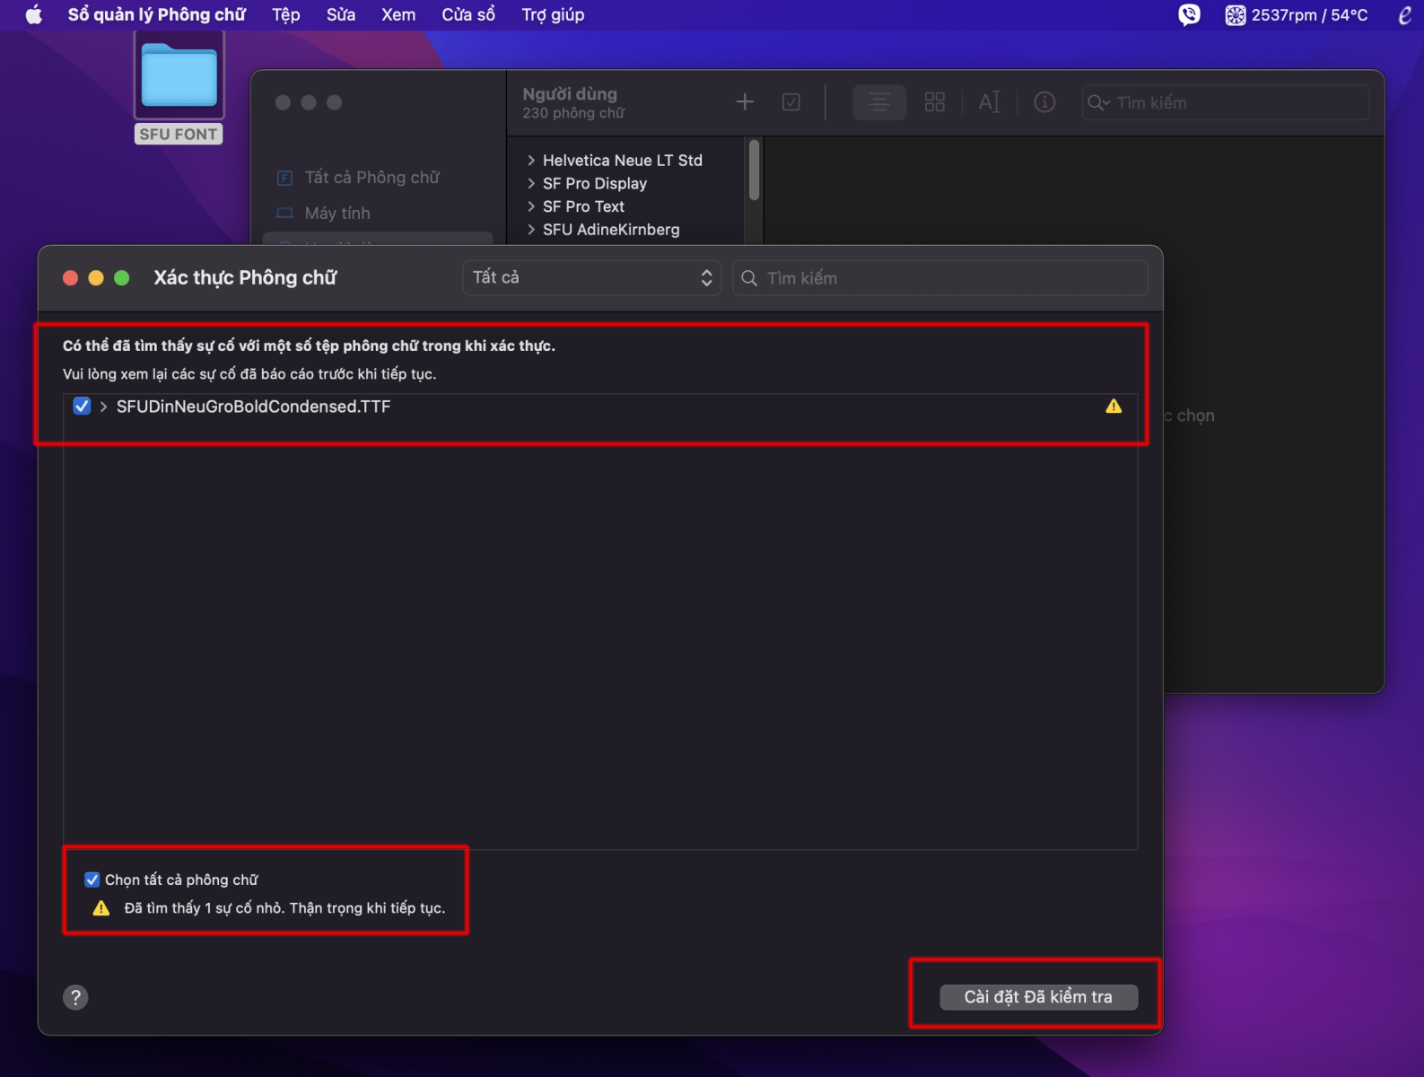Viewport: 1424px width, 1077px height.
Task: Toggle the SFUDinNeuGroBoldCondensed.TTF checkbox
Action: pyautogui.click(x=82, y=407)
